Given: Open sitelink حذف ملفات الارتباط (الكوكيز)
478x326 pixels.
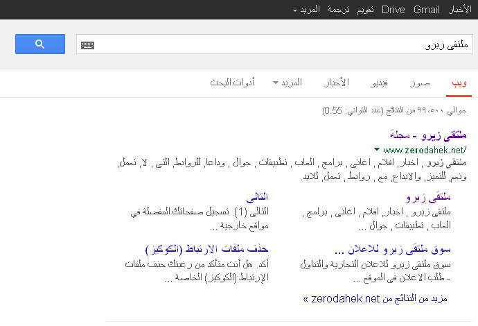Looking at the screenshot, I should coord(206,250).
